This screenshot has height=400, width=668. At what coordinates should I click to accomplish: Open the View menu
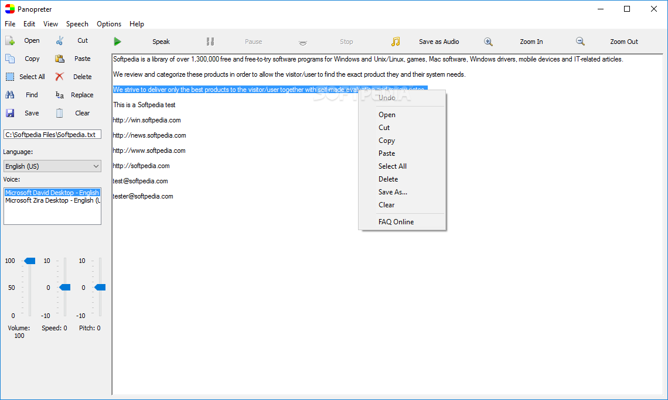coord(51,24)
